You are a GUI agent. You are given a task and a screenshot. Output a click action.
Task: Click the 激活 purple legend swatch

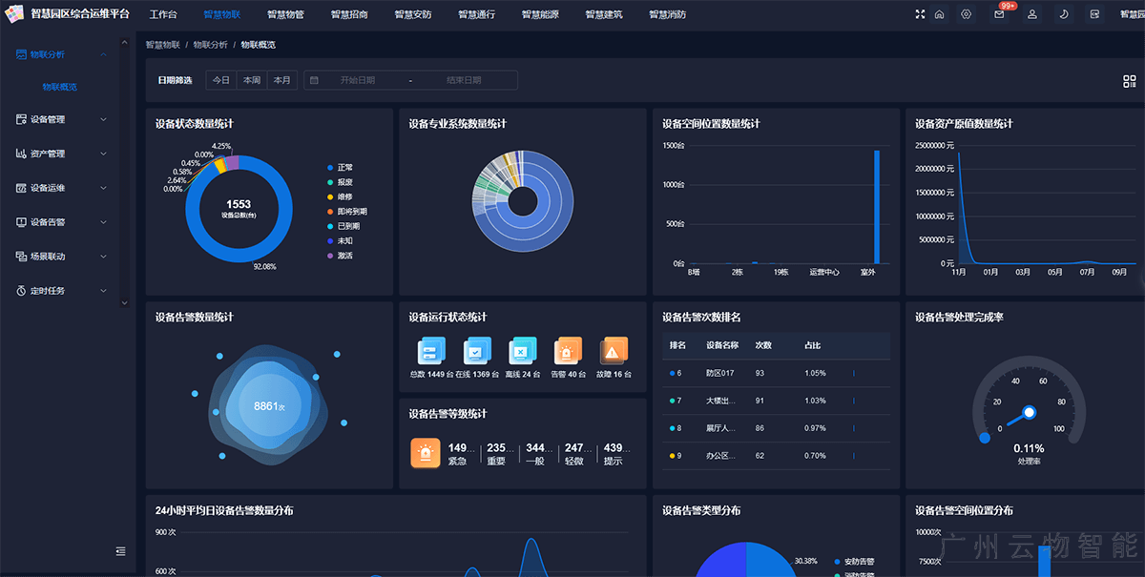click(x=330, y=256)
